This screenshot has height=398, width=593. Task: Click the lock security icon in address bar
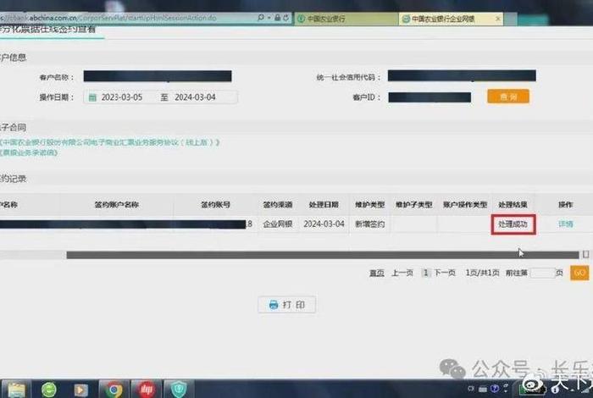coord(278,18)
